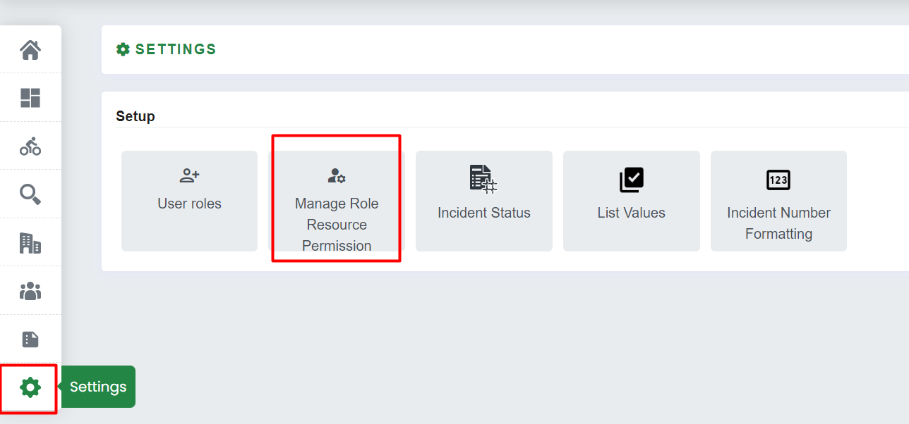Viewport: 909px width, 424px height.
Task: Click the Manage Role person-gear icon
Action: tap(337, 175)
